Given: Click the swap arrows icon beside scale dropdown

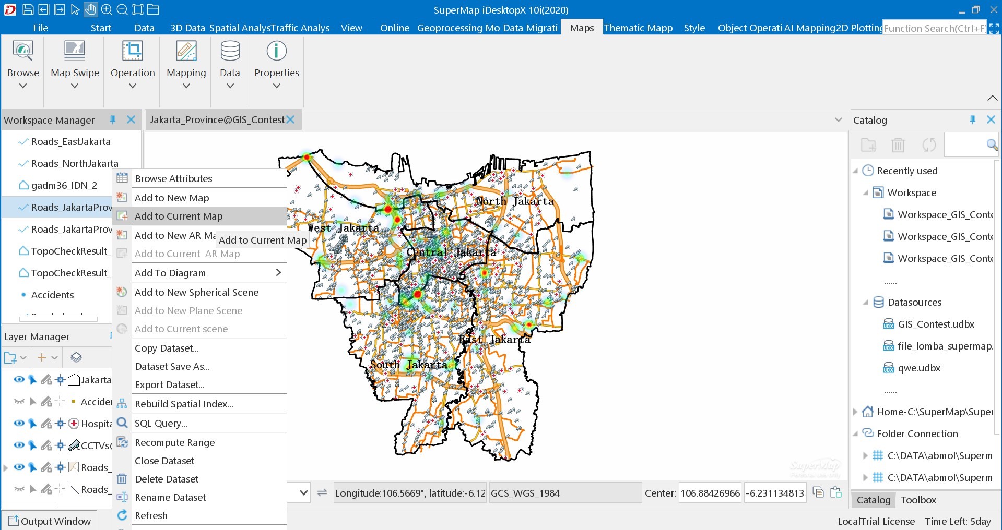Looking at the screenshot, I should 322,492.
